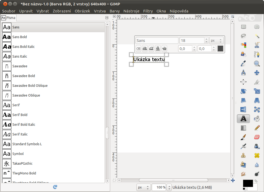Activate the Eraser tool
This screenshot has width=264, height=192.
point(257,137)
